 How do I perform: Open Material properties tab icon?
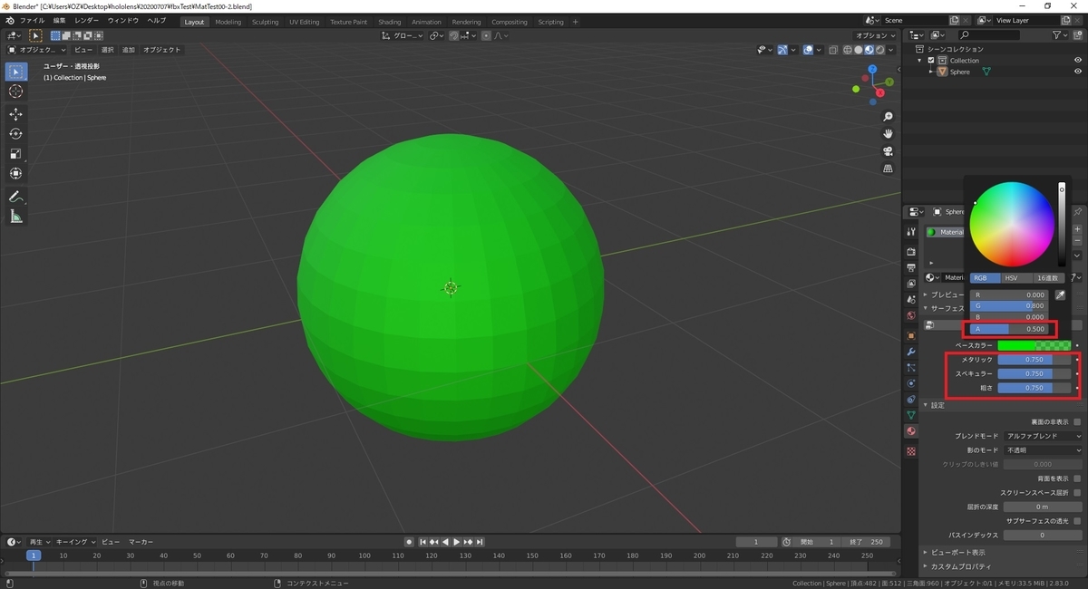(911, 431)
